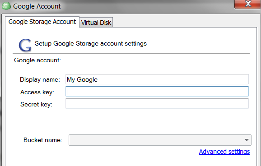261x166 pixels.
Task: Click the 'Access key:' label
Action: (37, 92)
